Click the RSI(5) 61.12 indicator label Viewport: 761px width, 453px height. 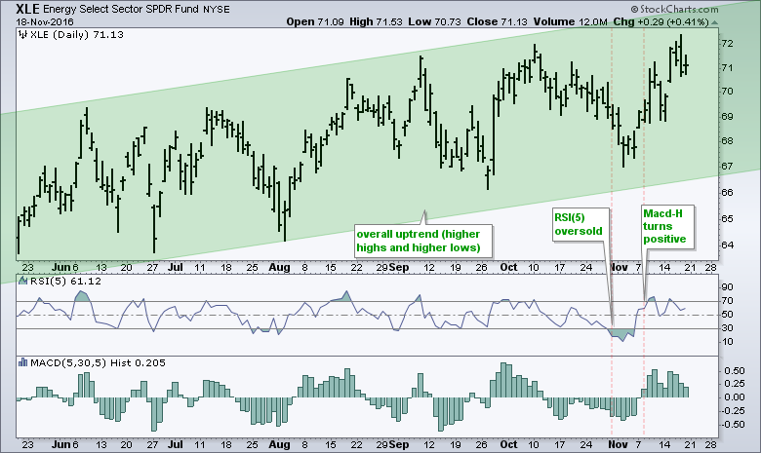[x=65, y=281]
